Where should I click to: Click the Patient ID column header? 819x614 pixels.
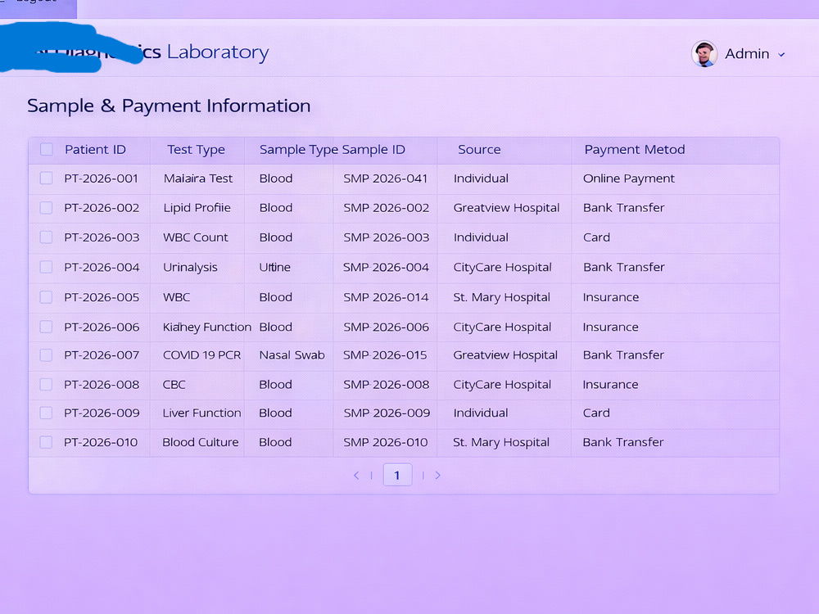coord(95,149)
